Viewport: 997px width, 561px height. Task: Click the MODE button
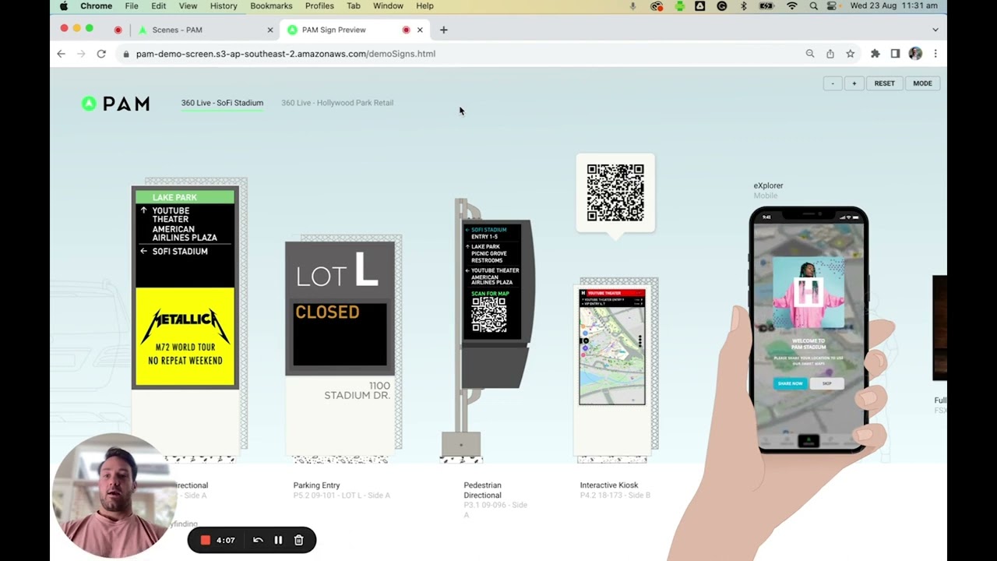click(x=922, y=83)
